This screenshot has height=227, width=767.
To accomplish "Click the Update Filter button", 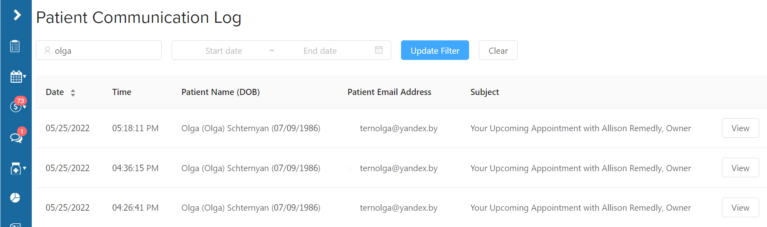I will (435, 50).
